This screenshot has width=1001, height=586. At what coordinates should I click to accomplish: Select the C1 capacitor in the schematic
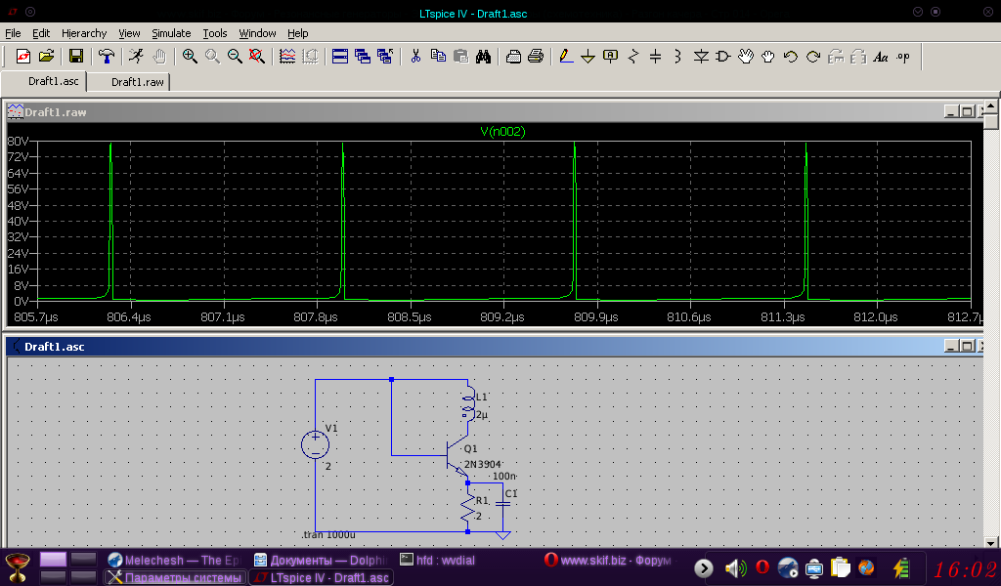(503, 504)
